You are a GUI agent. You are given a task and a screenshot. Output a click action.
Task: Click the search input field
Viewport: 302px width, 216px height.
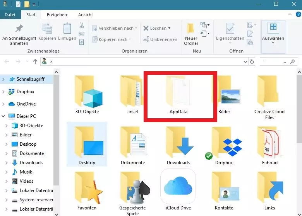coord(275,62)
